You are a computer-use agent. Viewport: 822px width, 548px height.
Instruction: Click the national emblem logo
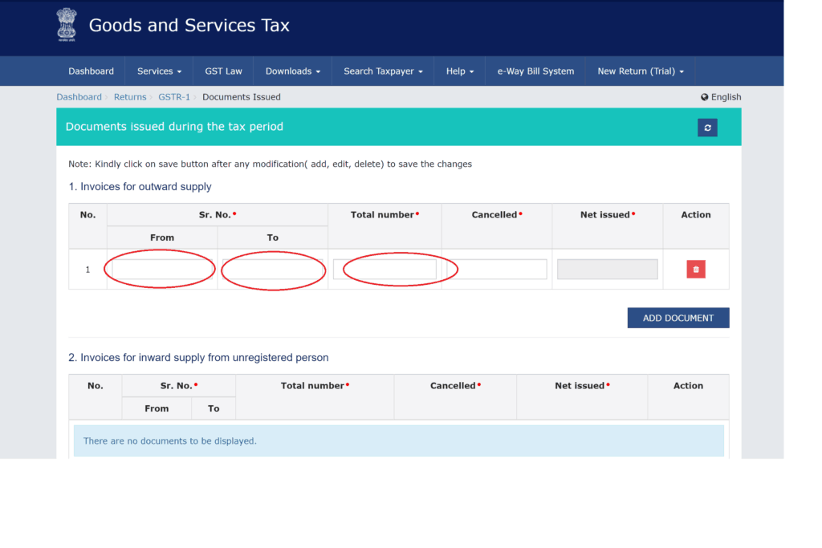point(67,25)
